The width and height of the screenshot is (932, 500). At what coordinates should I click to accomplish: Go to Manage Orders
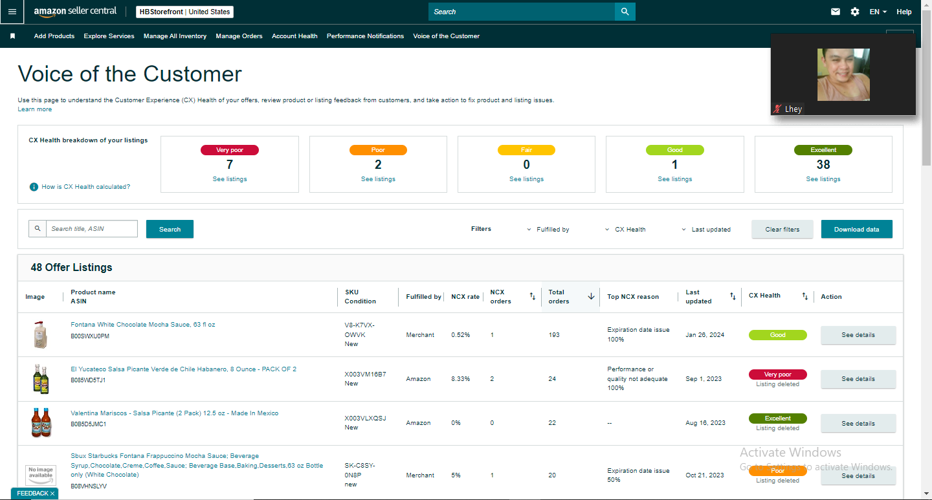[239, 36]
